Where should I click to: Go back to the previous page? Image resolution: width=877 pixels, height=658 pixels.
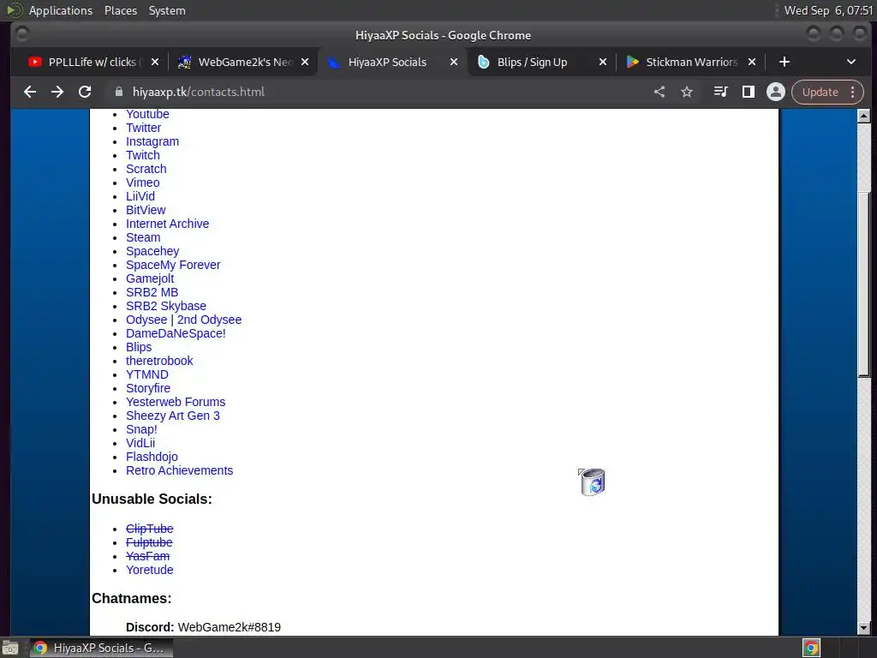click(30, 92)
